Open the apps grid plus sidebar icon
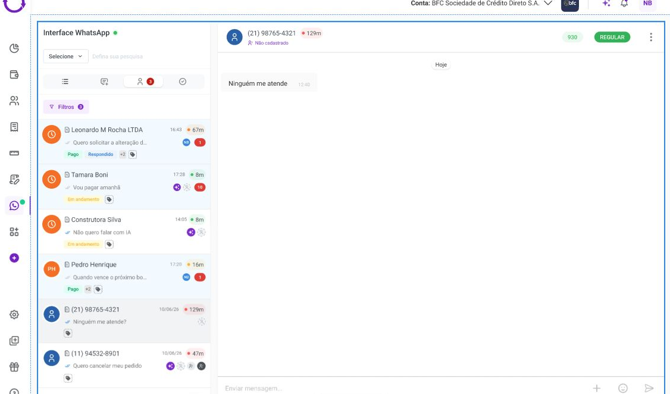 coord(14,232)
